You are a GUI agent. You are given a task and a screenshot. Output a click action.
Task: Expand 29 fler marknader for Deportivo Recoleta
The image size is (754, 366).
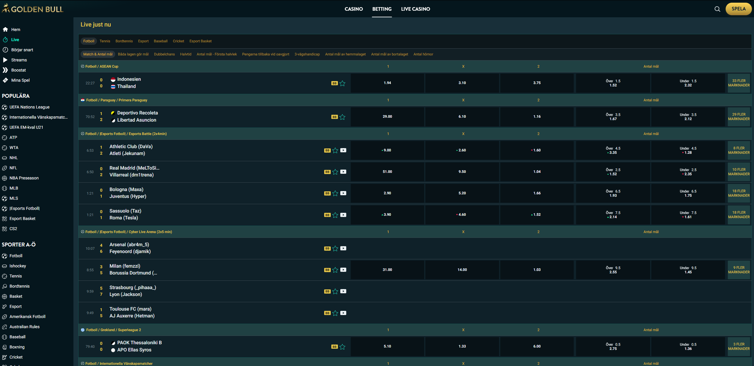739,117
